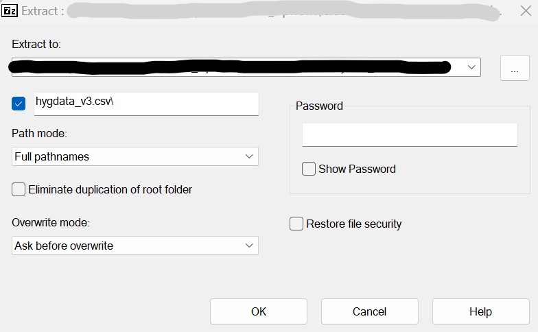Expand the Overwrite mode dropdown
The height and width of the screenshot is (332, 538).
[x=135, y=246]
